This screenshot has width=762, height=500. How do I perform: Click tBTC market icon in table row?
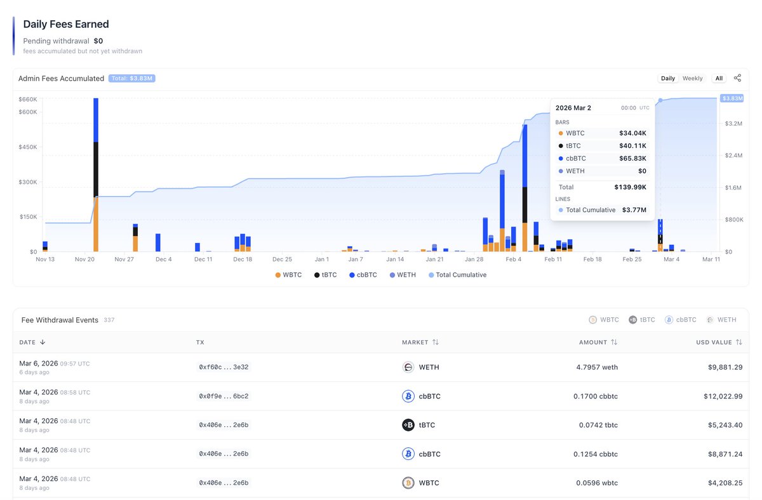(408, 424)
